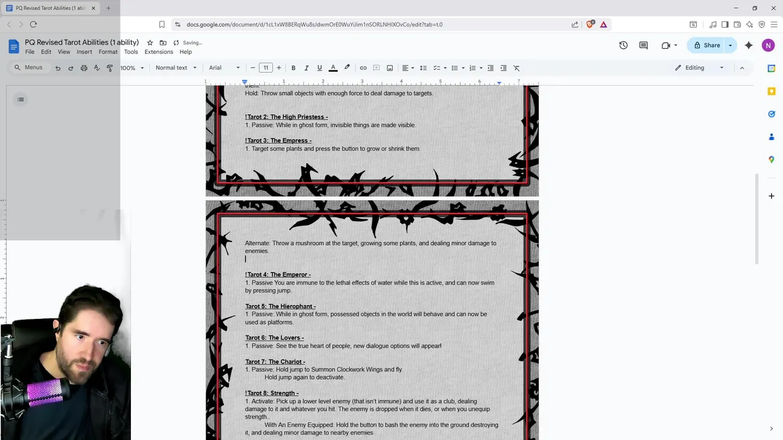Search the Menus box
Image resolution: width=783 pixels, height=440 pixels.
point(29,68)
